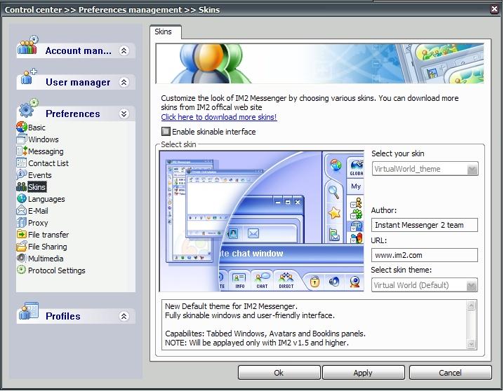This screenshot has width=504, height=391.
Task: Select E-Mail preferences entry
Action: click(x=38, y=211)
